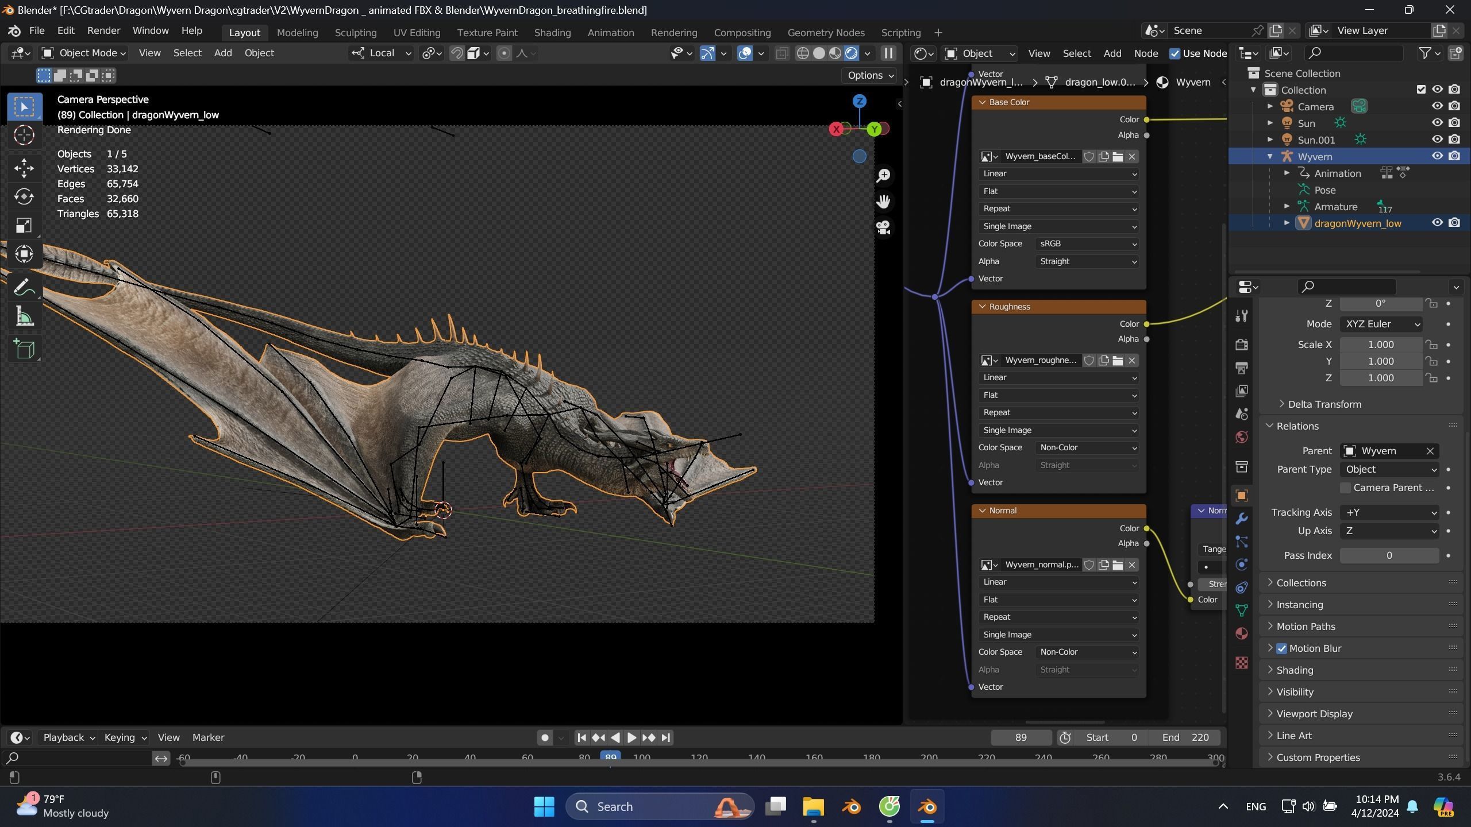Screen dimensions: 1471x827
Task: Select the Annotate tool
Action: (24, 287)
